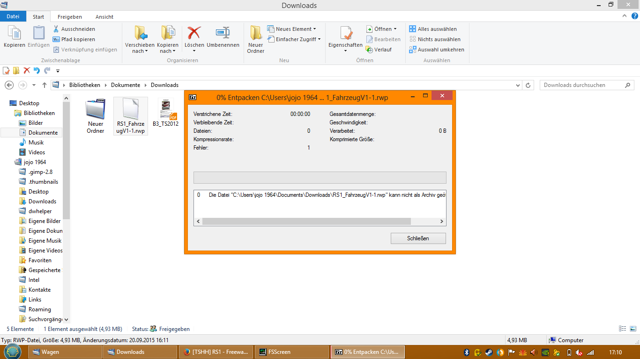Image resolution: width=640 pixels, height=359 pixels.
Task: Select the Neuer Ordner folder item
Action: pyautogui.click(x=96, y=116)
